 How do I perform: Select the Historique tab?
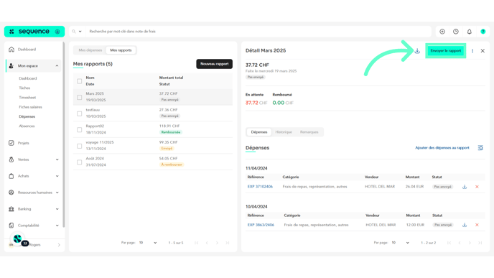tap(284, 132)
